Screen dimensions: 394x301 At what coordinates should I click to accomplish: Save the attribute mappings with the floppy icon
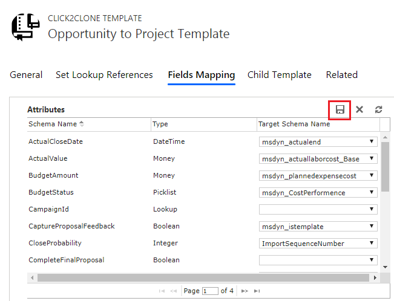click(340, 110)
